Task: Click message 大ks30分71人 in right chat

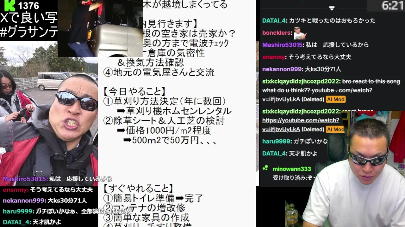Action: point(323,69)
